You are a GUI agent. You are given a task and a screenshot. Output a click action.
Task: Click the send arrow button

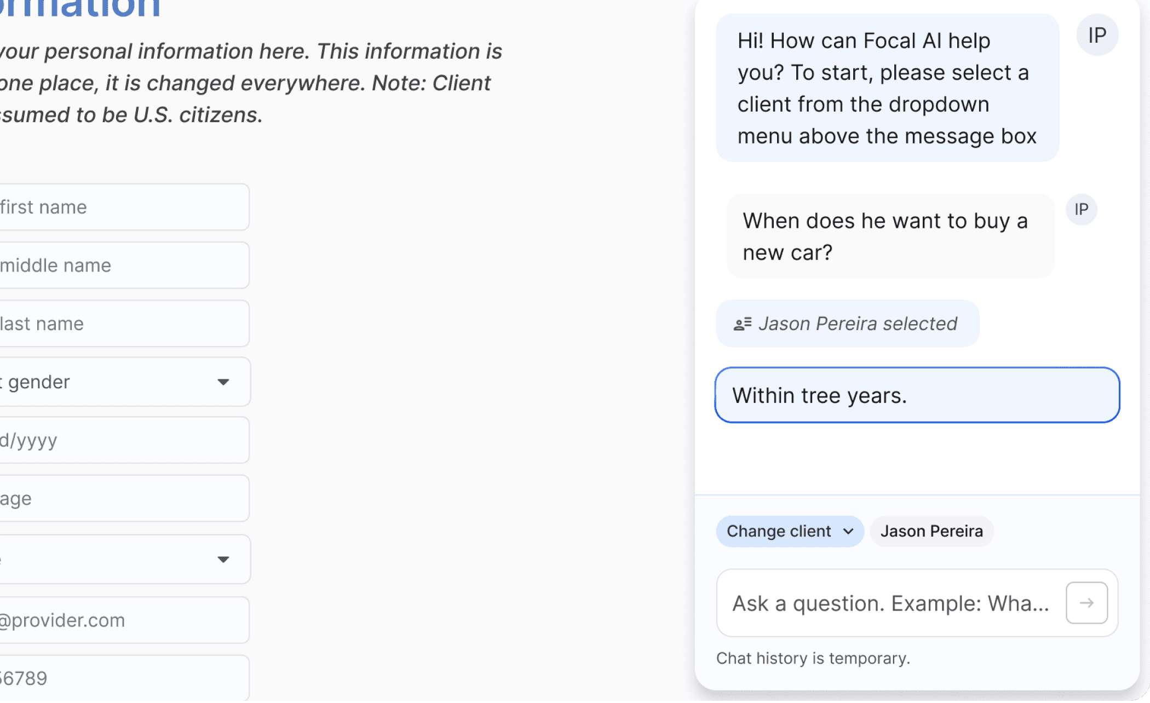pos(1086,603)
